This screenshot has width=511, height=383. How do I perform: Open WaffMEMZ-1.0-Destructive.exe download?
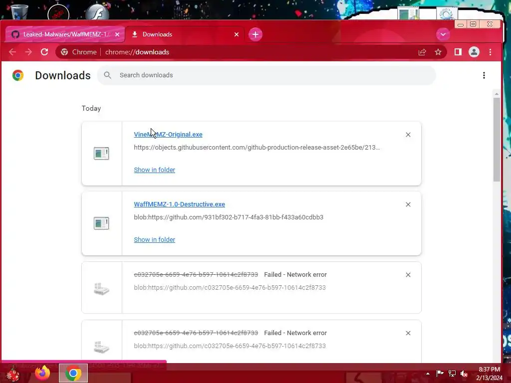(x=179, y=204)
